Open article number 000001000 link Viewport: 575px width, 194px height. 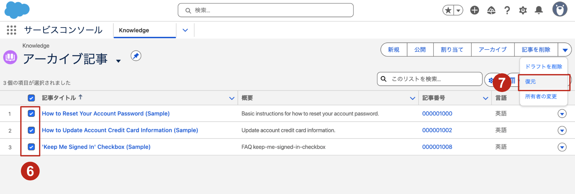tap(437, 114)
